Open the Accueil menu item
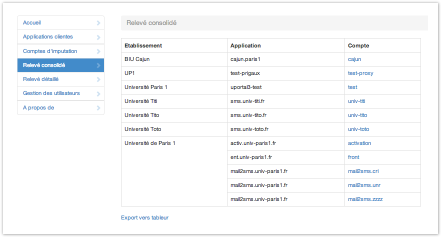This screenshot has width=441, height=237. [x=32, y=22]
